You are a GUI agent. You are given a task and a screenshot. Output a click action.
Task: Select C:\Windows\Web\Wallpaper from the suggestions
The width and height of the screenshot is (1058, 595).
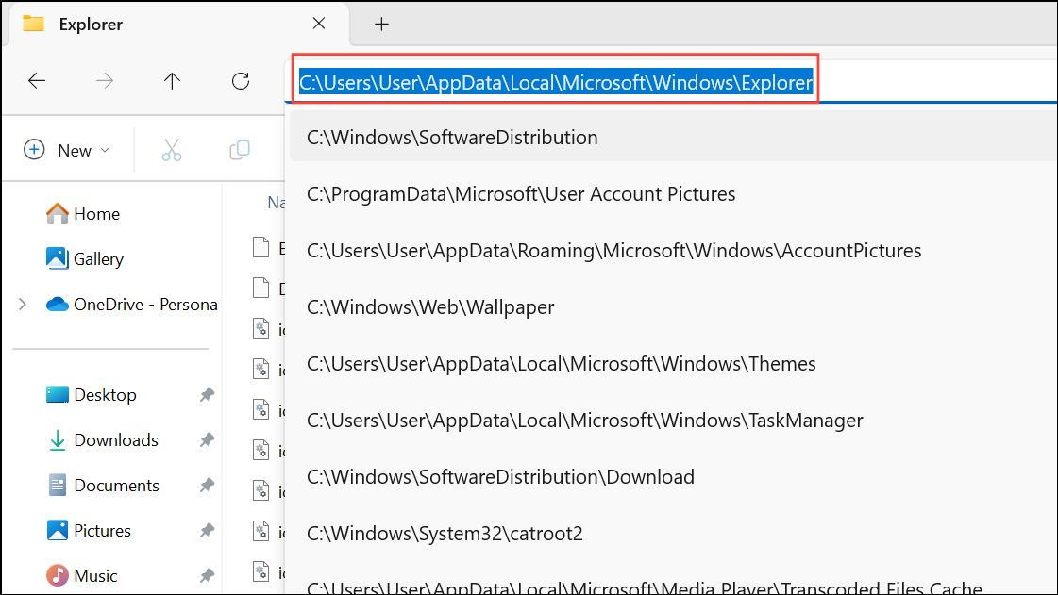coord(429,306)
